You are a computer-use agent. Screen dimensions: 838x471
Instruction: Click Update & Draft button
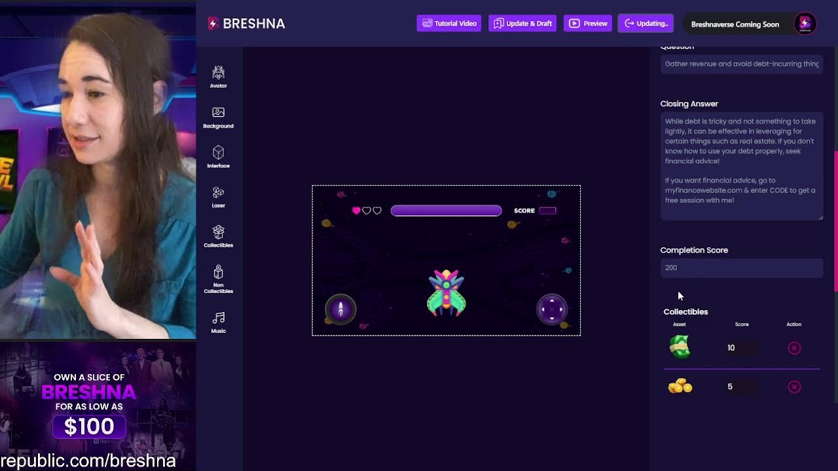click(x=522, y=24)
